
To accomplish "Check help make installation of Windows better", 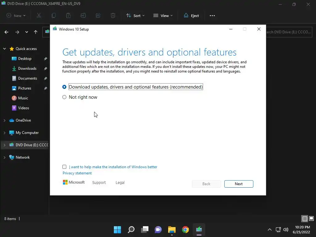I will coord(64,167).
